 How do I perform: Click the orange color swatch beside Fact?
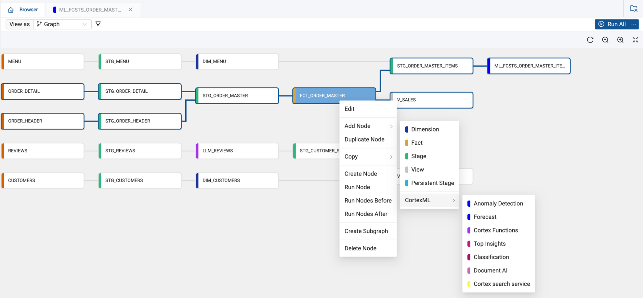[x=407, y=142]
